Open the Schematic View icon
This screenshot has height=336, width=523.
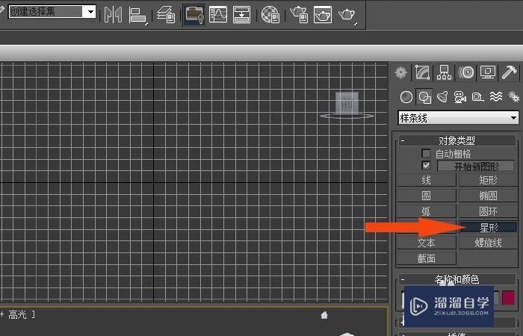point(241,15)
